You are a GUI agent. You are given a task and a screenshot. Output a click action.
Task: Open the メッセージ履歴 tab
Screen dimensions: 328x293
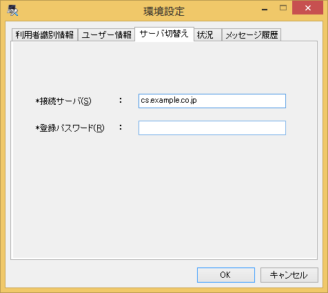[x=252, y=35]
